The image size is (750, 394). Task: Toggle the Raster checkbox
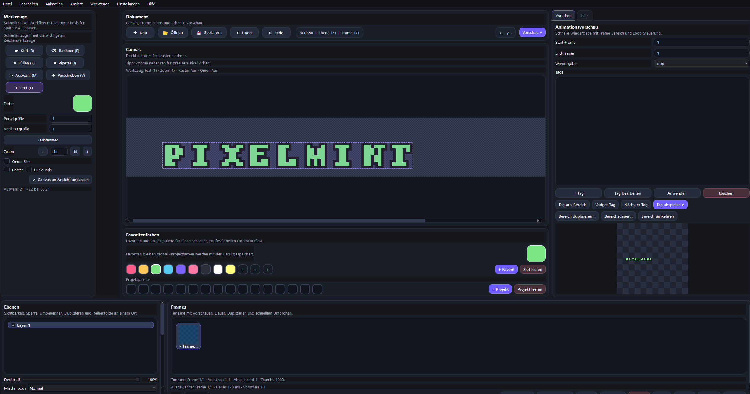tap(7, 170)
